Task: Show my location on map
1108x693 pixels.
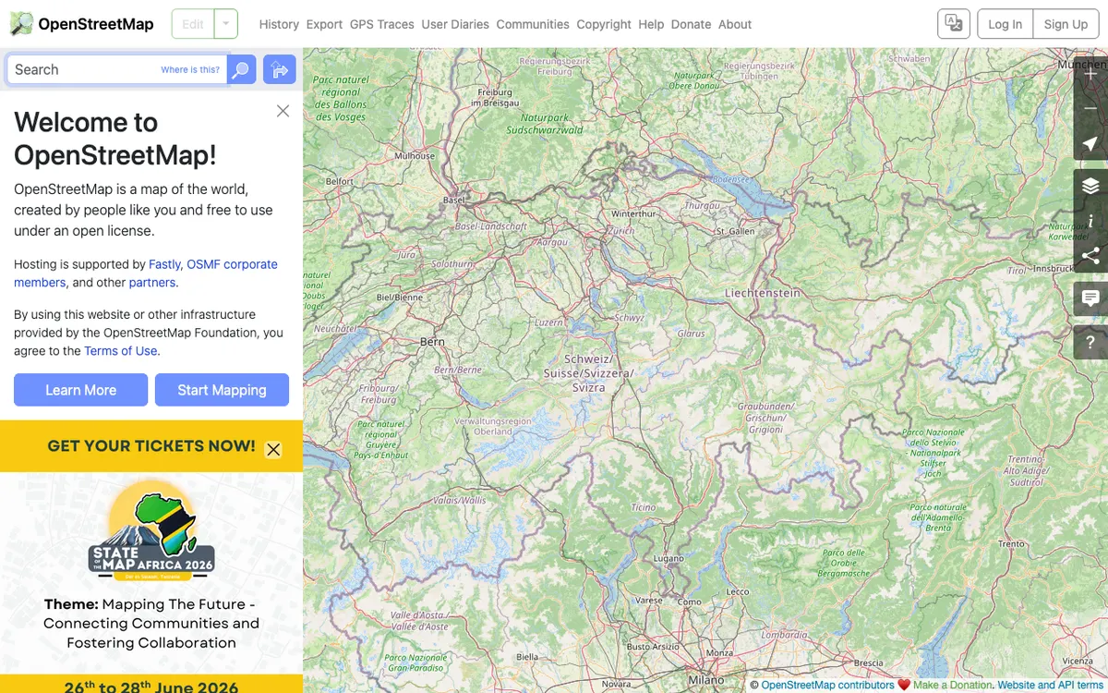Action: [x=1090, y=143]
